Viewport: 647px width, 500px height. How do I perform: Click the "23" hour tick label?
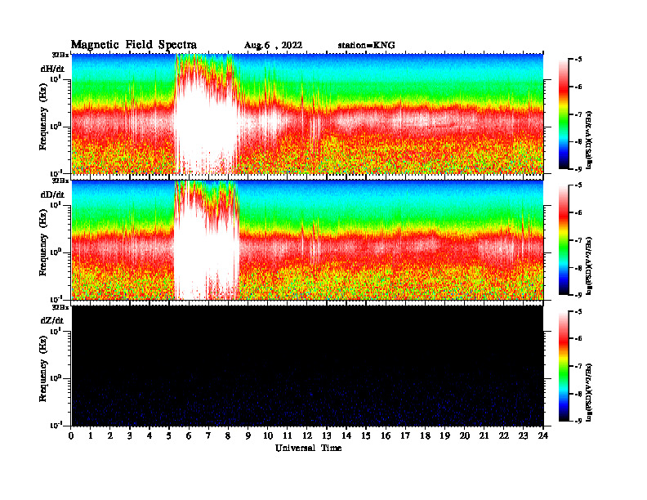click(x=523, y=435)
